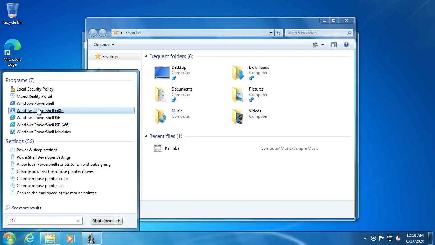The height and width of the screenshot is (245, 435).
Task: Select Windows PowerShell (x86) result
Action: (x=71, y=111)
